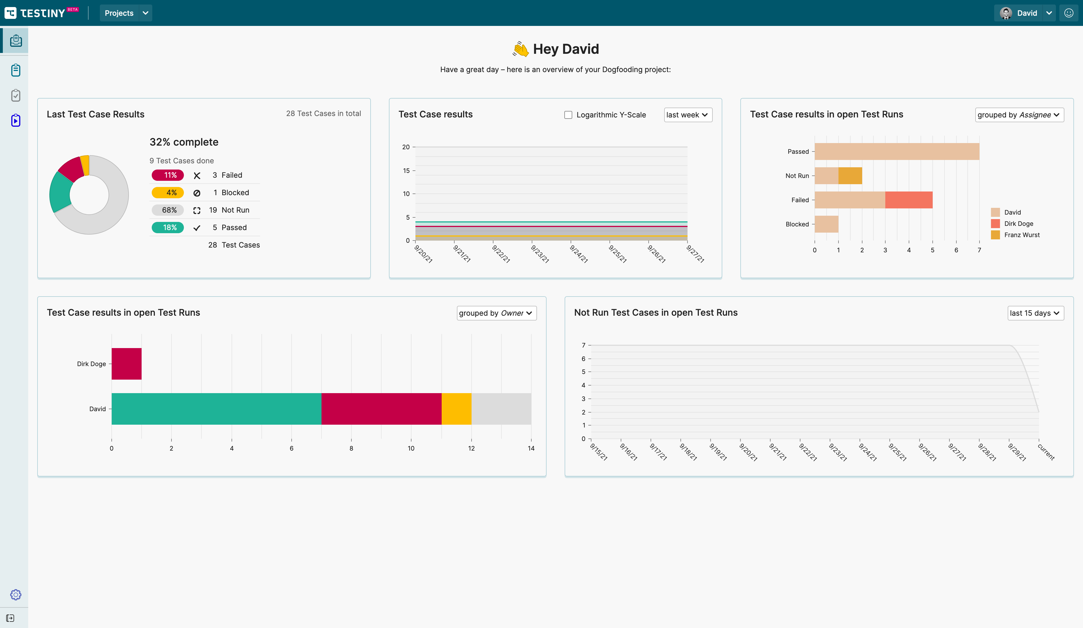Click the smiley feedback icon
This screenshot has width=1083, height=628.
coord(1069,13)
